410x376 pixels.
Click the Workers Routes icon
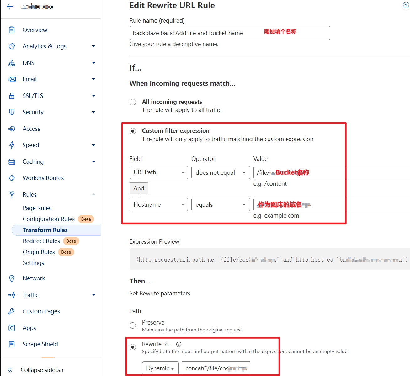coord(12,178)
